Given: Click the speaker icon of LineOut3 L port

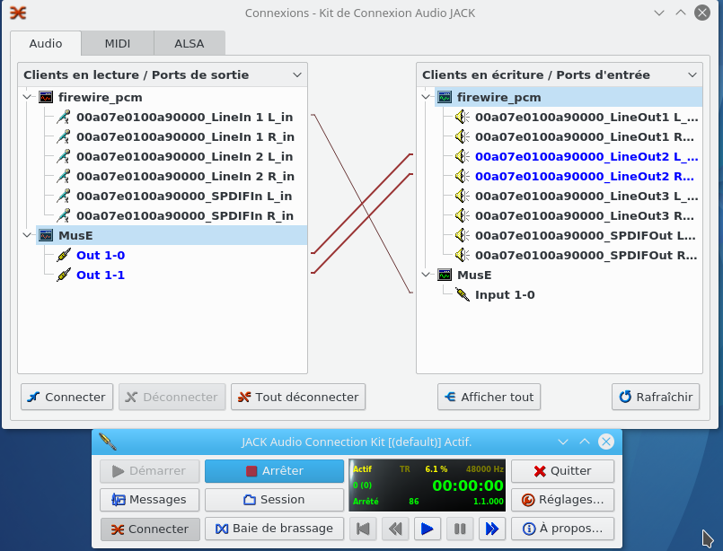Looking at the screenshot, I should pos(462,196).
